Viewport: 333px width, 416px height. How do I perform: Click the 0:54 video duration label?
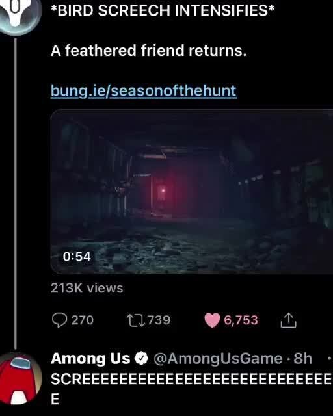77,256
